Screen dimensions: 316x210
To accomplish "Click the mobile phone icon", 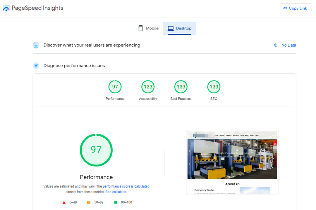I will click(140, 28).
